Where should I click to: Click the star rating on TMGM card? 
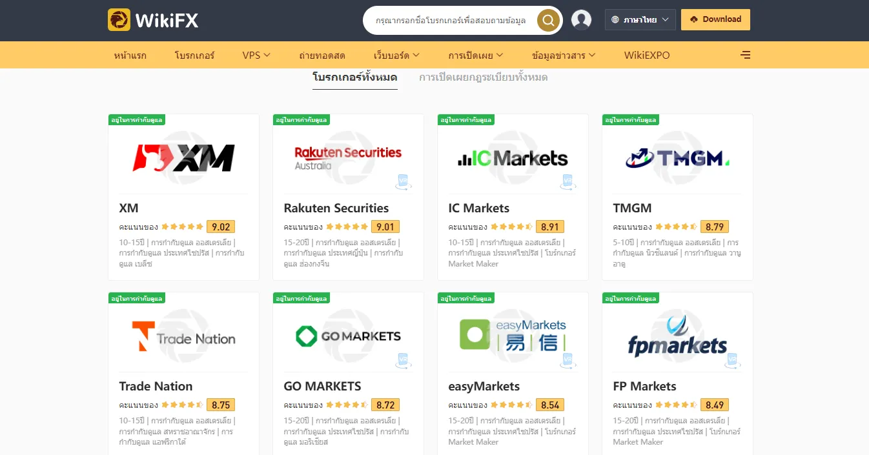tap(676, 227)
